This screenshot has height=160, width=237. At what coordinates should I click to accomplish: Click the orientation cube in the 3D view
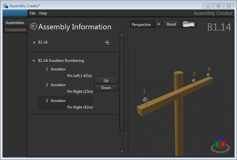[x=220, y=145]
